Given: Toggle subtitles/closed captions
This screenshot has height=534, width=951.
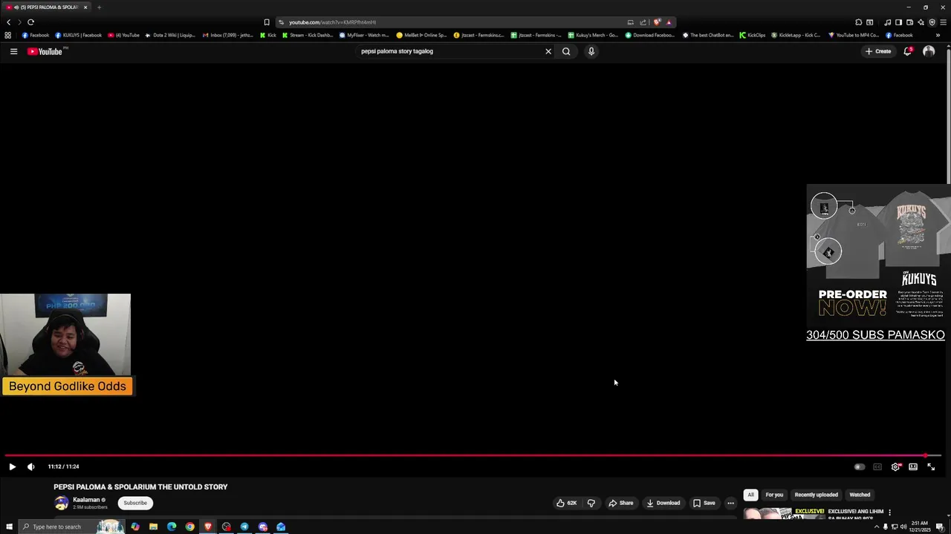Looking at the screenshot, I should (x=877, y=467).
